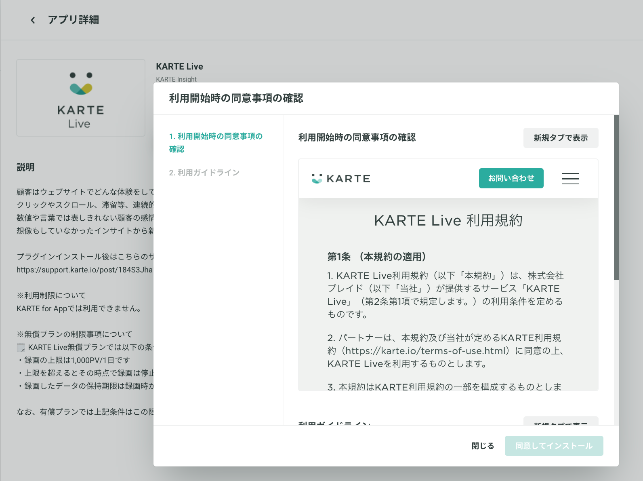This screenshot has height=481, width=643.
Task: Go back using the arrow beside アプリ詳細
Action: click(x=33, y=20)
